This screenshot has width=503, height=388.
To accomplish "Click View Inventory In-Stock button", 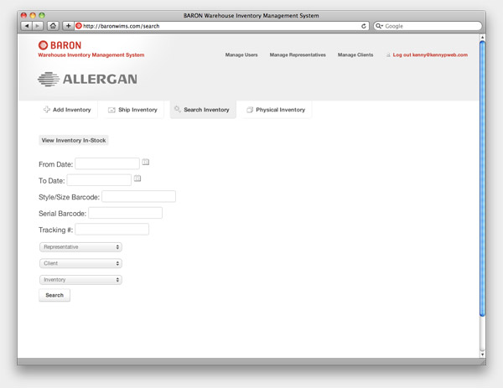I will [x=74, y=140].
